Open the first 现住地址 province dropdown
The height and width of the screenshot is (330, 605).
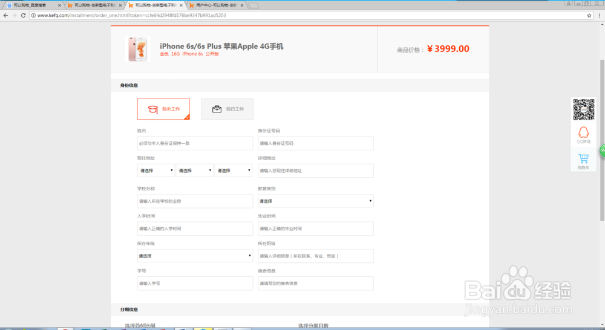[x=156, y=170]
